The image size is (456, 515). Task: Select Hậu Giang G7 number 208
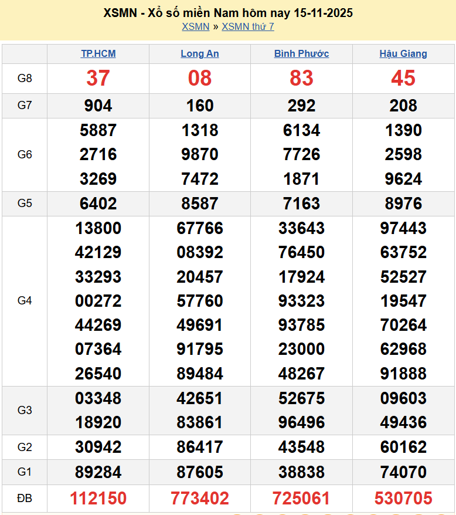coord(403,106)
